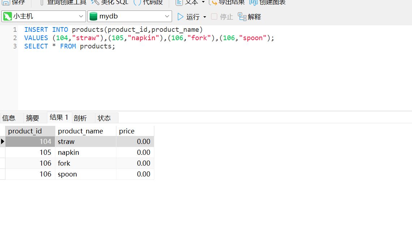412x247 pixels.
Task: Select the spoon cell in results
Action: pyautogui.click(x=68, y=174)
